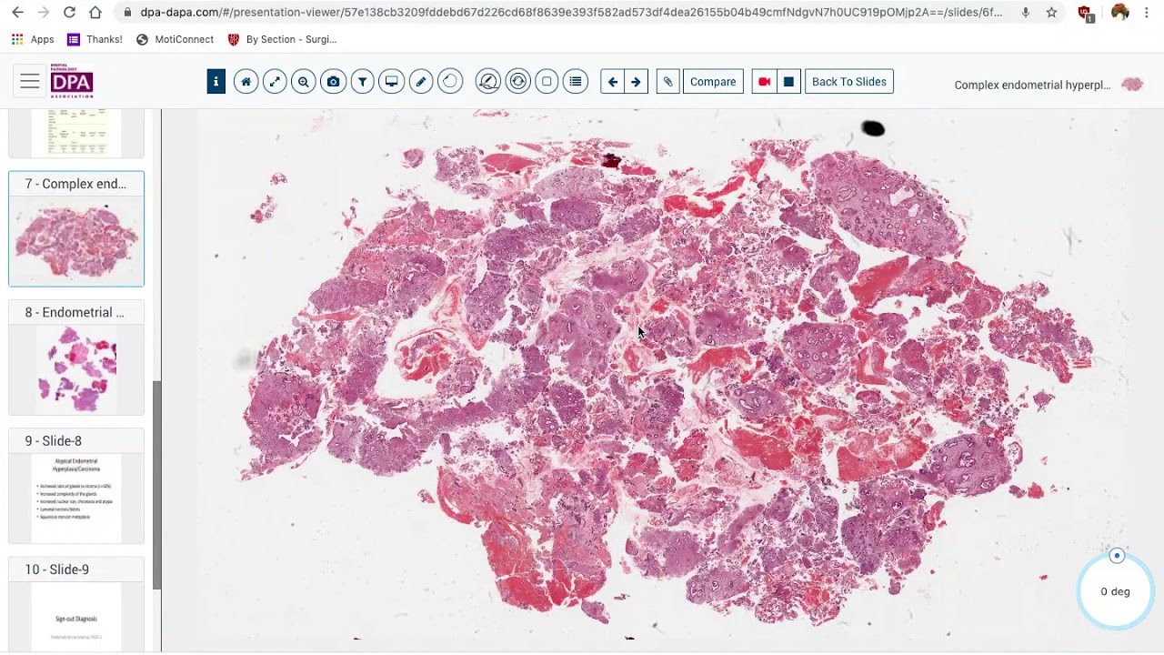Viewport: 1164px width, 655px height.
Task: Click the monitor display icon
Action: point(391,82)
